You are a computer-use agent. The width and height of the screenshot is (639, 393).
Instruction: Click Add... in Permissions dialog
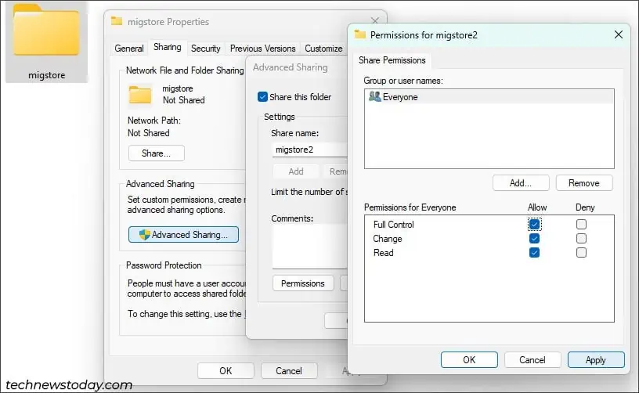[521, 183]
